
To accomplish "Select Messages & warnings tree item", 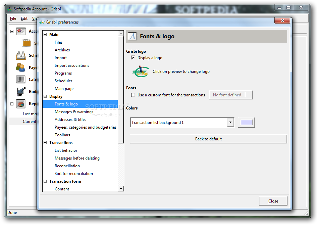I will (74, 112).
